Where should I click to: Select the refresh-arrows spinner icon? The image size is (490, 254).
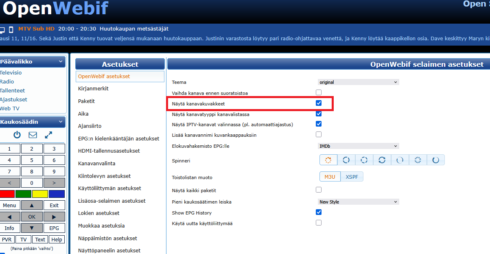[382, 160]
